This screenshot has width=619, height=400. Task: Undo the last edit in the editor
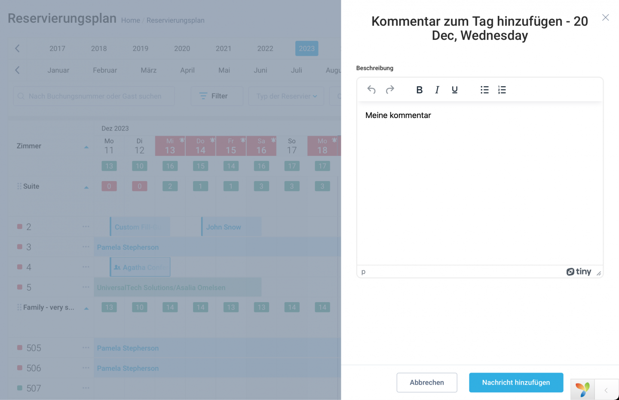click(x=371, y=90)
